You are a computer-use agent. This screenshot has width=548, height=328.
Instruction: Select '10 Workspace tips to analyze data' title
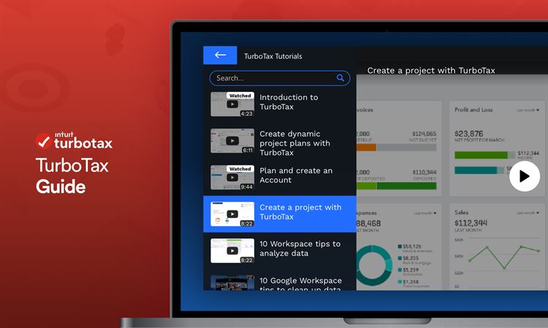click(300, 248)
